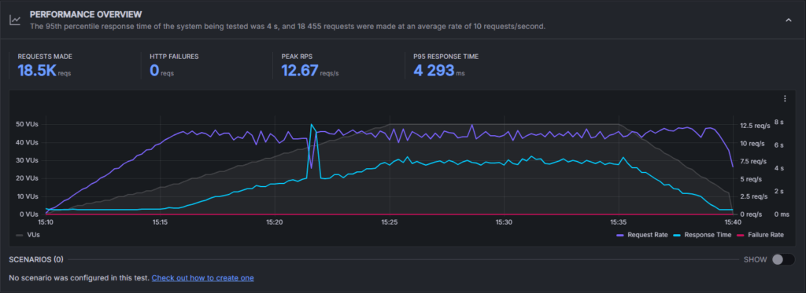Click the 95th percentile summary sentence

(x=287, y=26)
